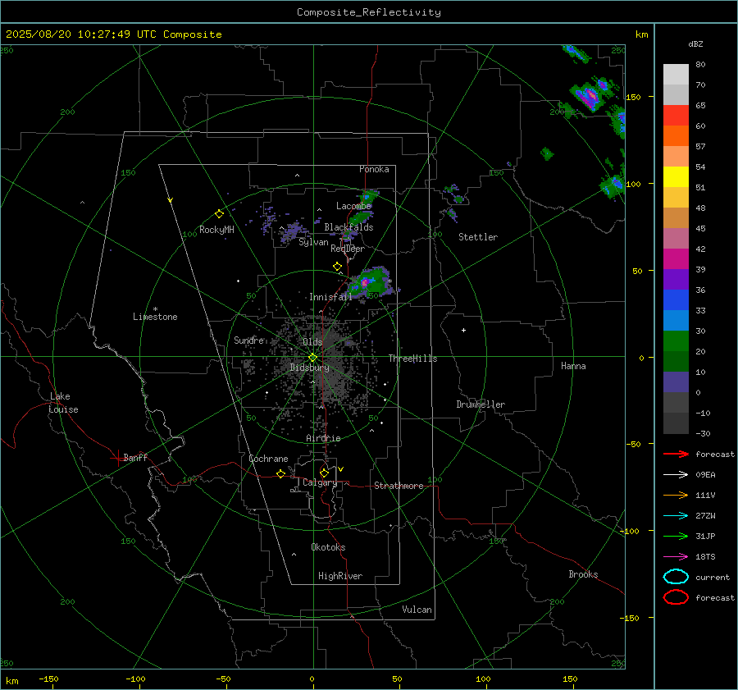Click the HighRiver label
Image resolution: width=738 pixels, height=690 pixels.
[340, 576]
